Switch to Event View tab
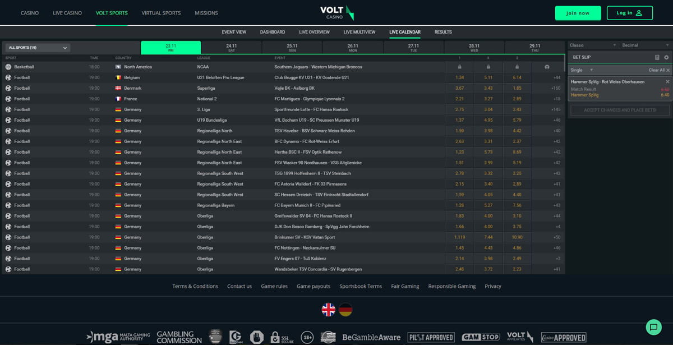The image size is (673, 345). tap(234, 32)
